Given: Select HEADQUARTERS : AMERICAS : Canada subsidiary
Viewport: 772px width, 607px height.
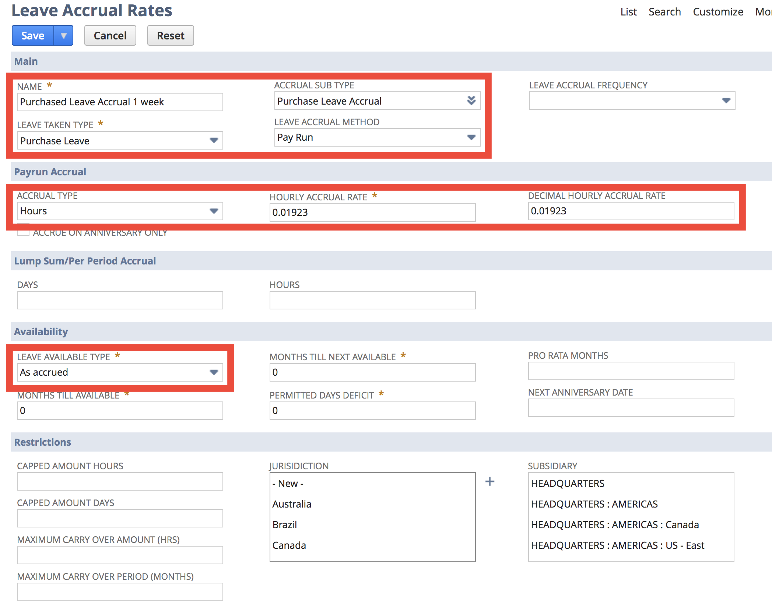Looking at the screenshot, I should click(615, 524).
